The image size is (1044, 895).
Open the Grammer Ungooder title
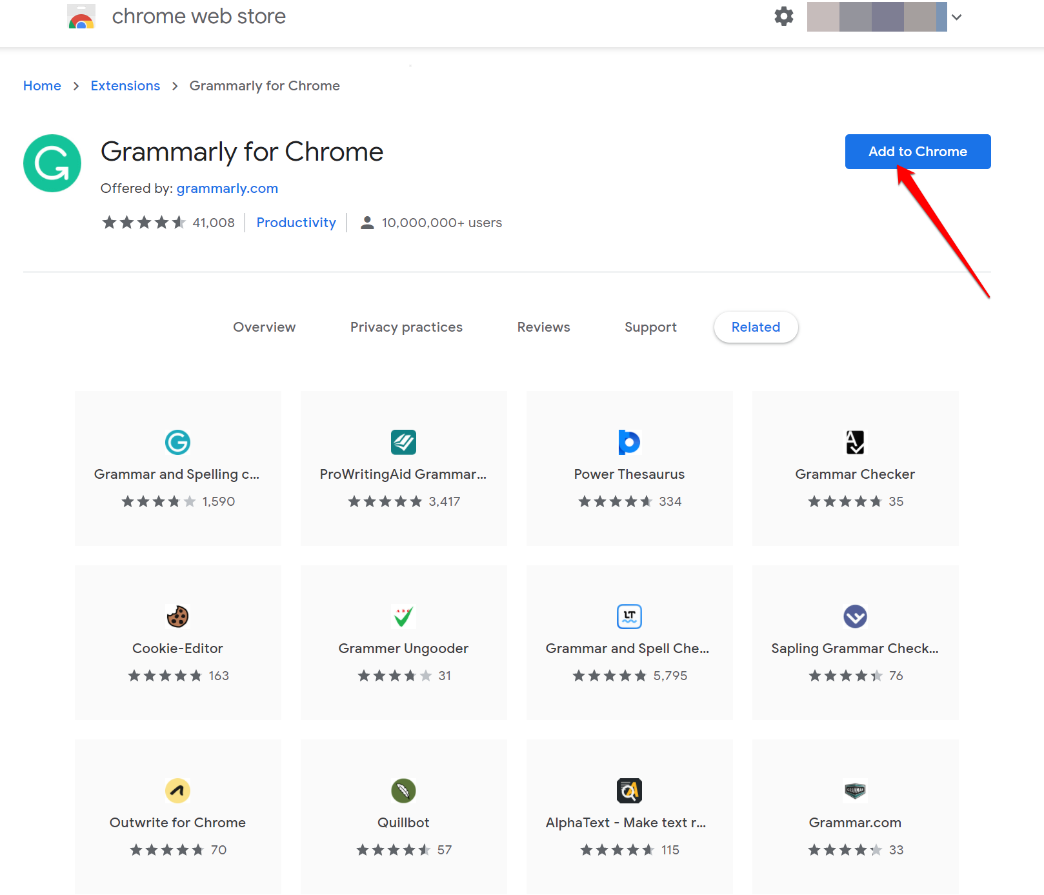(x=403, y=649)
